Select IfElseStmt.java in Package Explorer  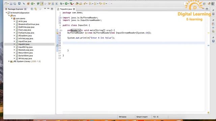[x=25, y=36]
